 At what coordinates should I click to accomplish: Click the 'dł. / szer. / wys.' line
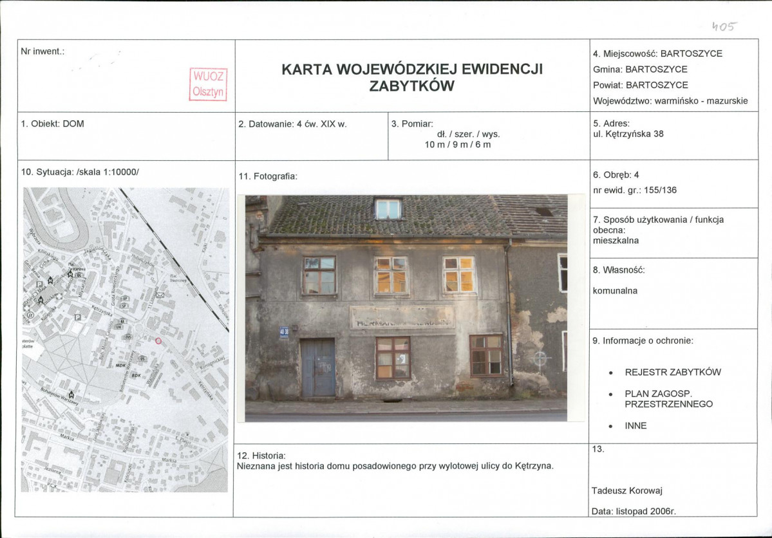(x=468, y=134)
